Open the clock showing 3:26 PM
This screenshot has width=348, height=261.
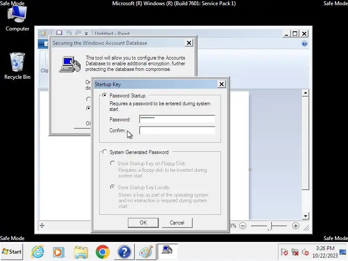click(325, 252)
